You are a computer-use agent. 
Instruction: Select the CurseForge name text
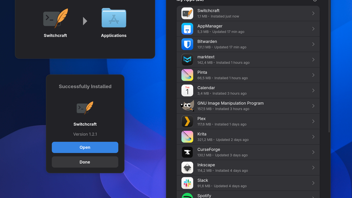[209, 150]
